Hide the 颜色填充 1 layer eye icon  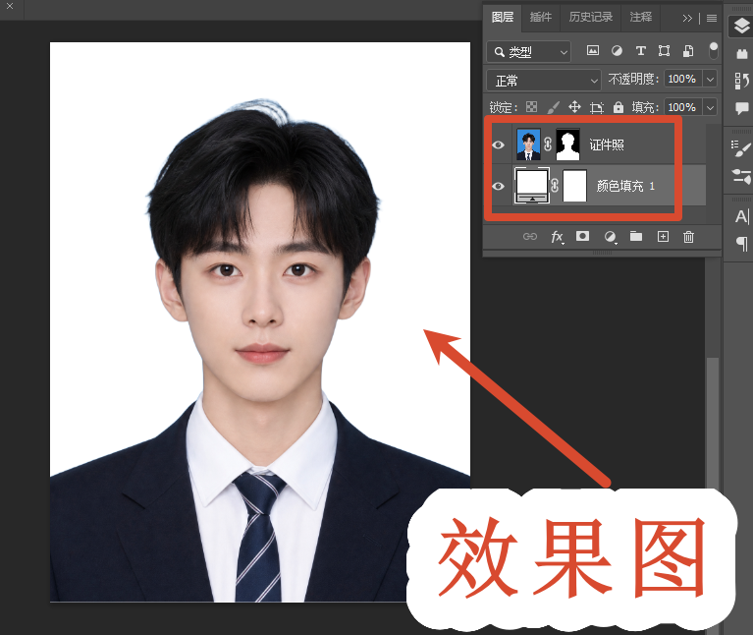point(499,186)
